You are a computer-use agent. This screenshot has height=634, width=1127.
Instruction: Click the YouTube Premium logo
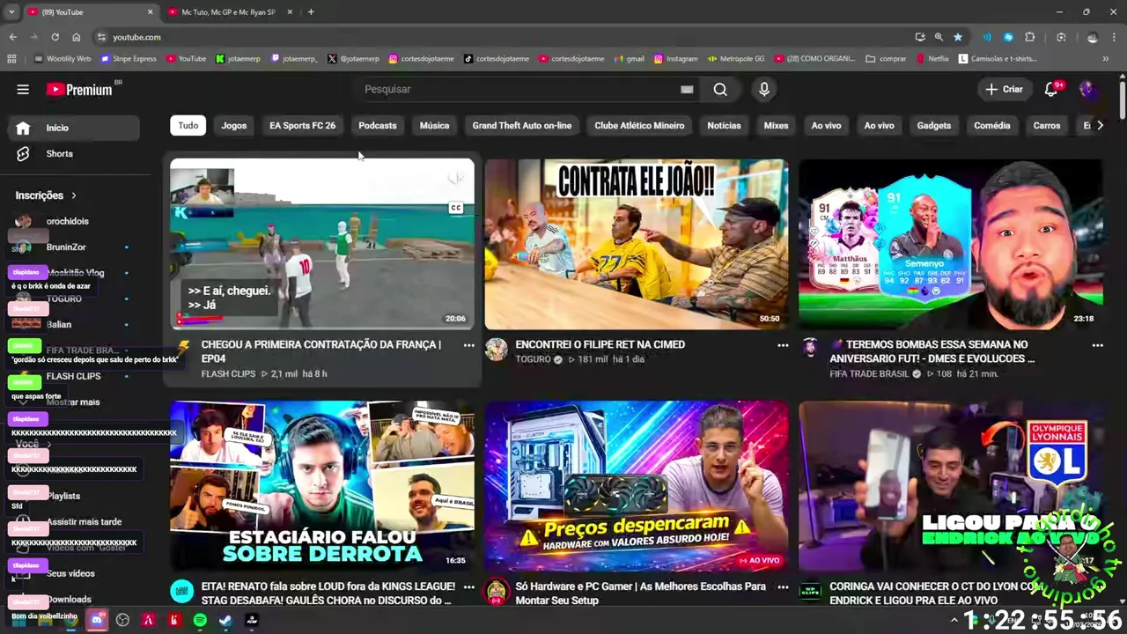point(79,89)
